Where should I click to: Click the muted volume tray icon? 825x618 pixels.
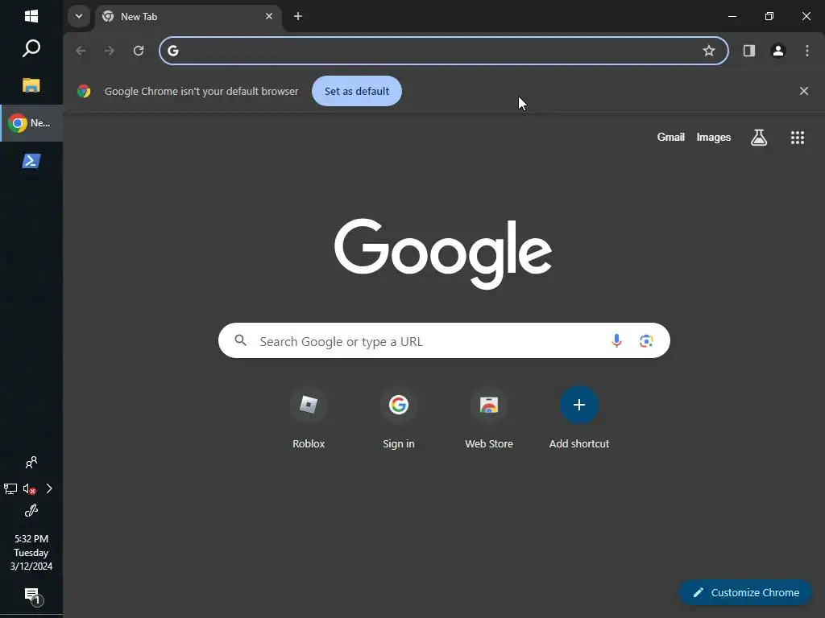point(30,488)
